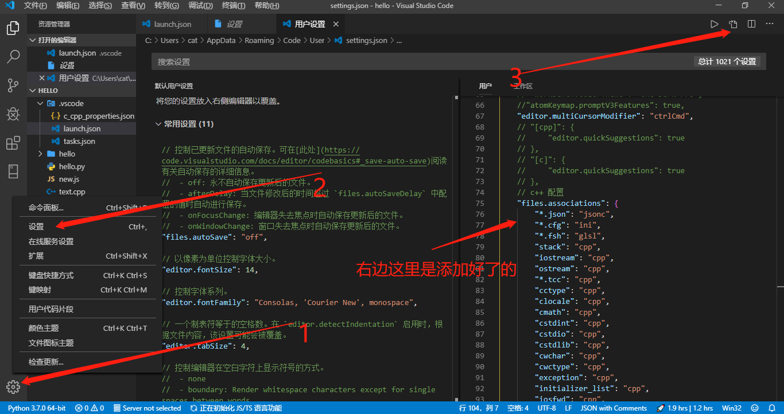Open the Extensions view icon
This screenshot has height=414, width=784.
[x=13, y=143]
